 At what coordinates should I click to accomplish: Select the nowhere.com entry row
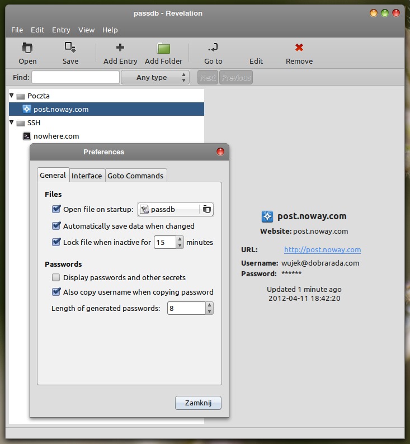pyautogui.click(x=106, y=136)
